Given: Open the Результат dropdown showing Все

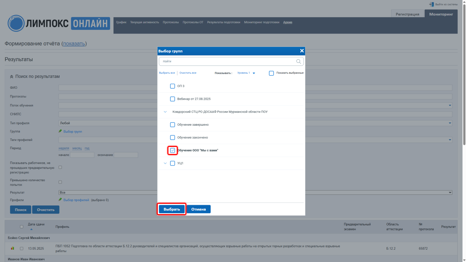Looking at the screenshot, I should [255, 193].
